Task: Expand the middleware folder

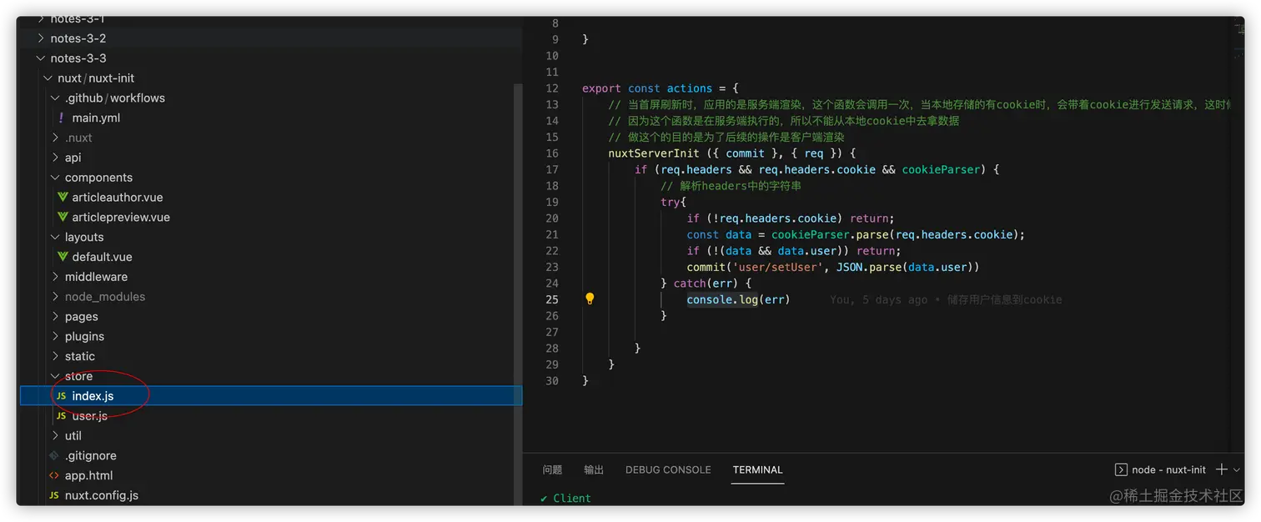Action: click(55, 277)
